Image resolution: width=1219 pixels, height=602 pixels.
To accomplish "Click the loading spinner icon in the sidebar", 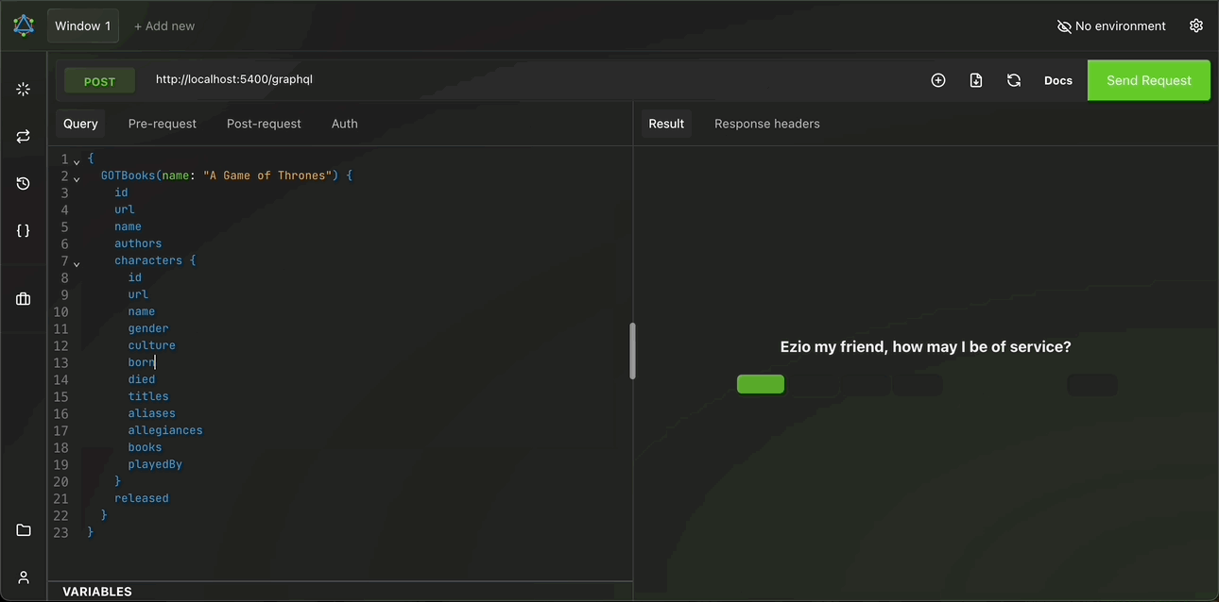I will 24,89.
